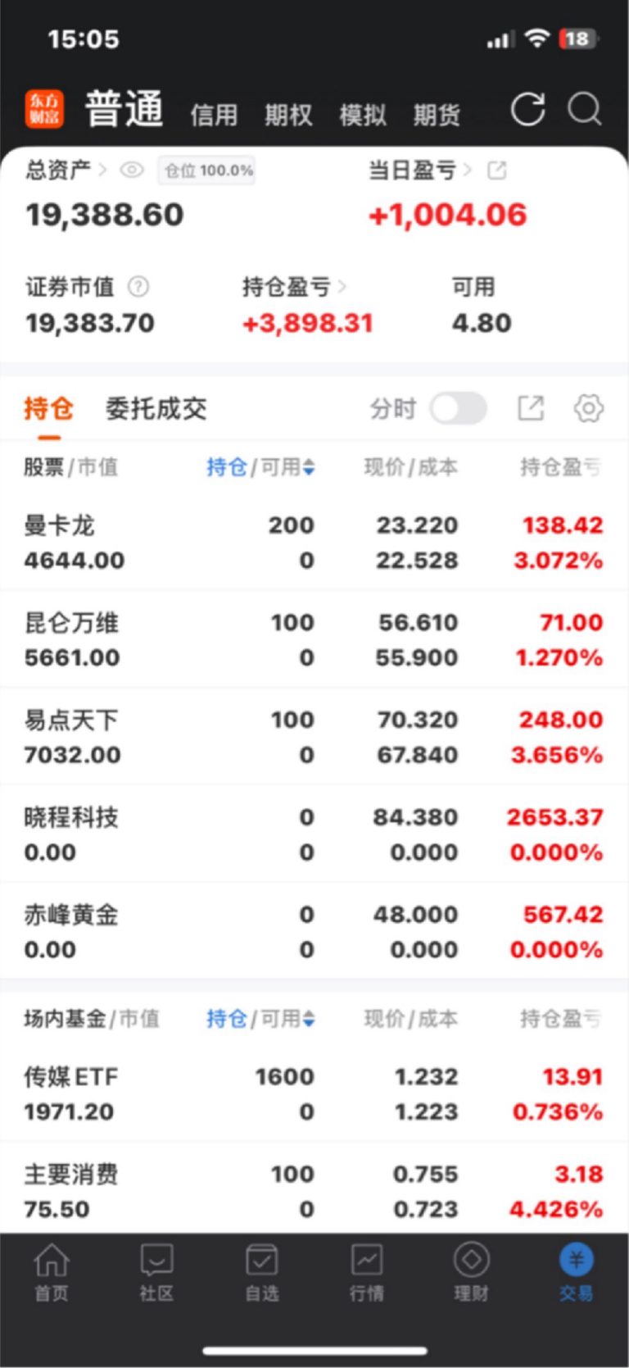This screenshot has height=1368, width=629.
Task: Tap the 股票/市值 column header
Action: 71,467
